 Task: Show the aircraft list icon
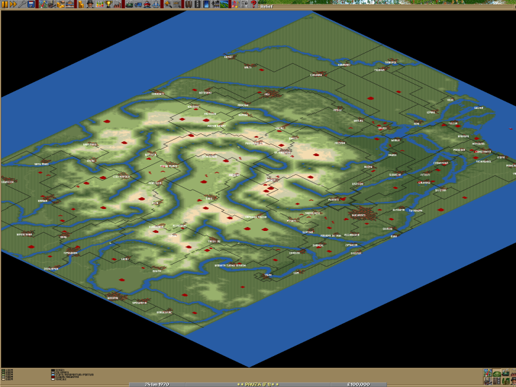[155, 4]
